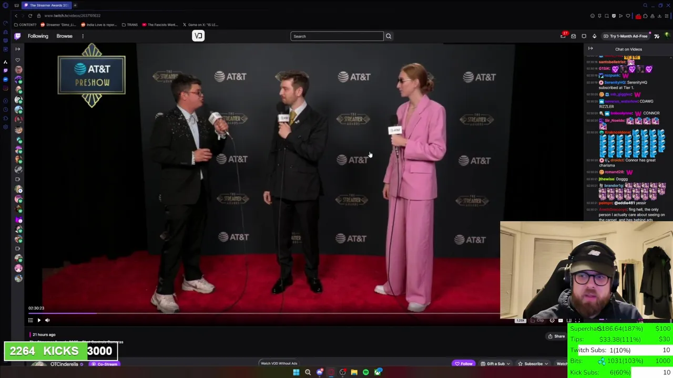Open the chapters list icon in player
Screen dimensions: 673x378
pyautogui.click(x=30, y=320)
